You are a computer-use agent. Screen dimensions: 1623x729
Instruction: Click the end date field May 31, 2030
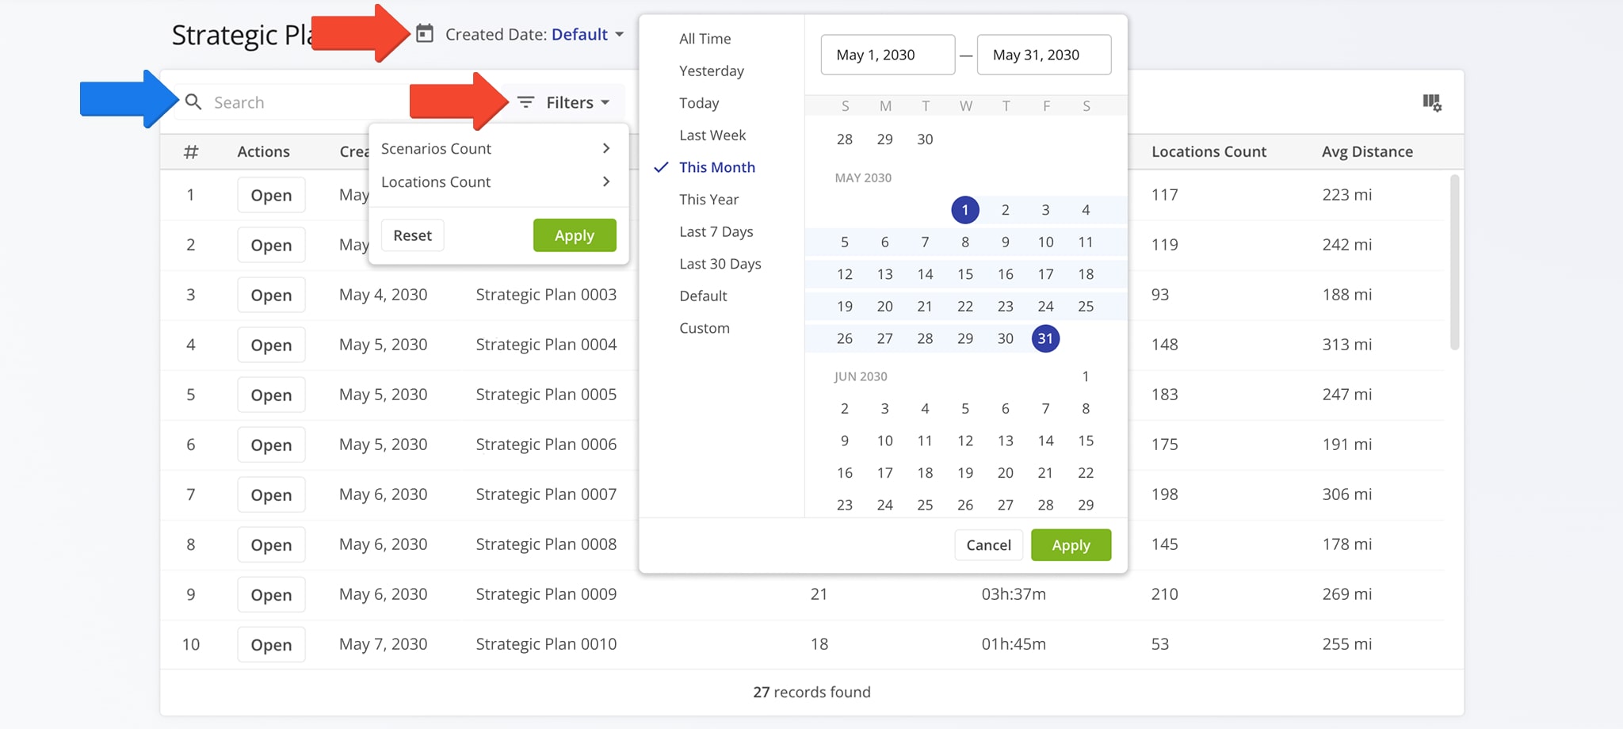pos(1044,55)
